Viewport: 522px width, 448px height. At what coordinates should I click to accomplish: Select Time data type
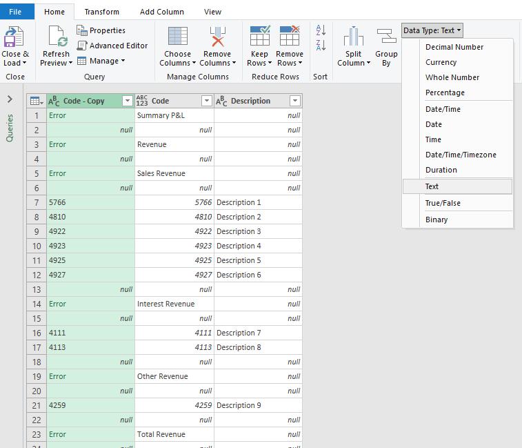[x=457, y=139]
